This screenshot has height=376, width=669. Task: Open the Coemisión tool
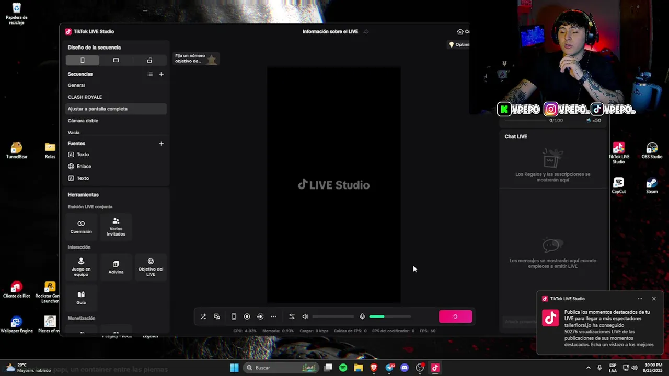point(81,227)
